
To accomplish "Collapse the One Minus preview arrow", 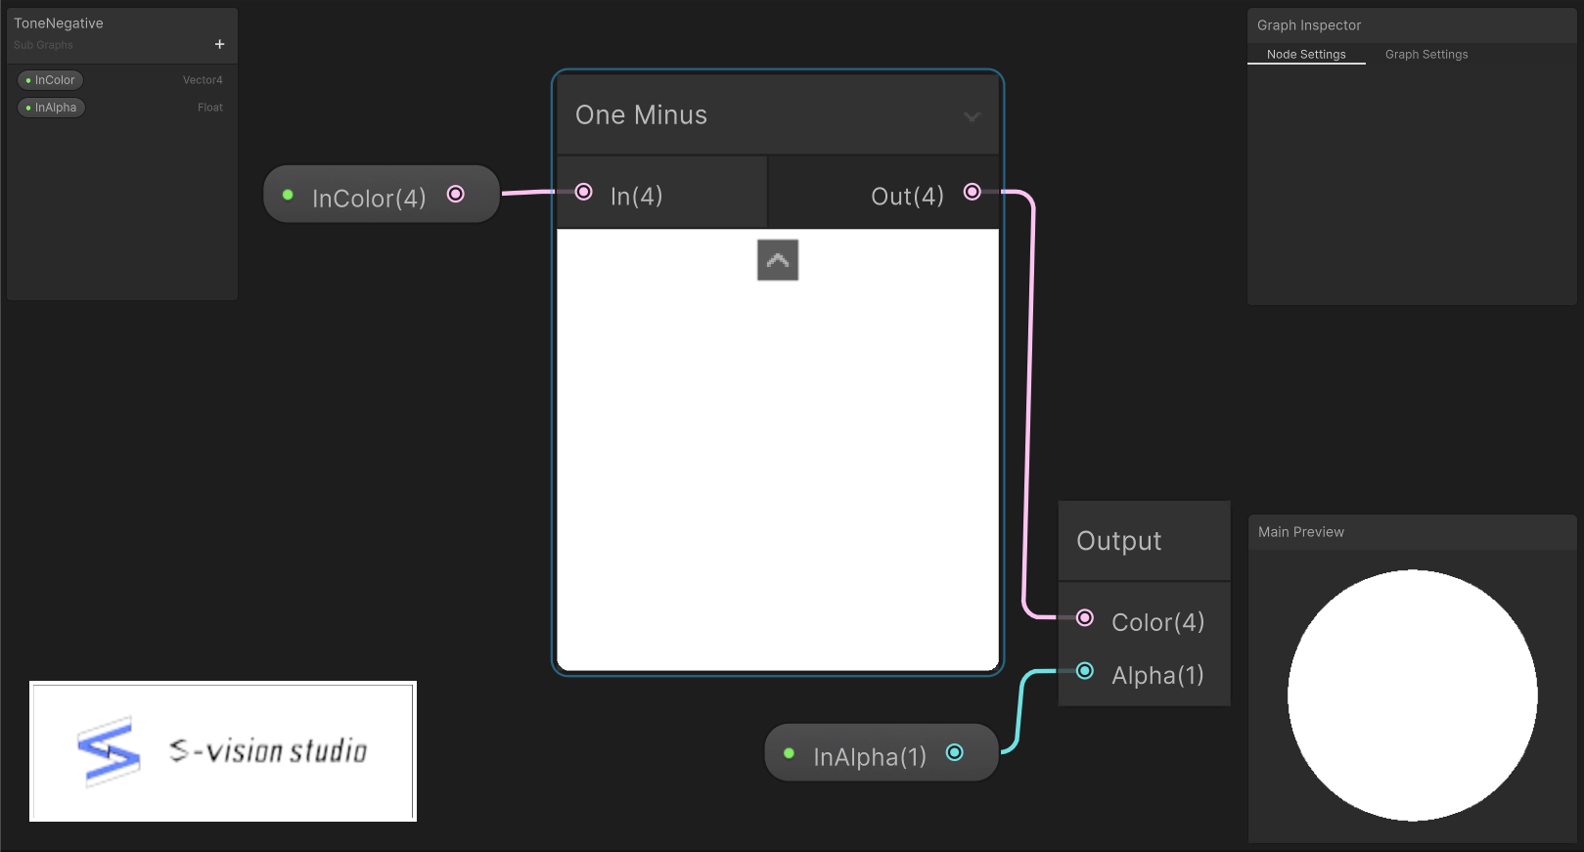I will tap(778, 260).
